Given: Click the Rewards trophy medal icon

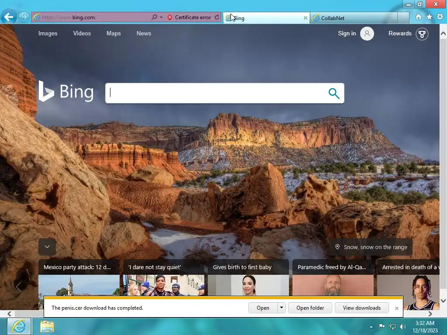Looking at the screenshot, I should [x=422, y=34].
